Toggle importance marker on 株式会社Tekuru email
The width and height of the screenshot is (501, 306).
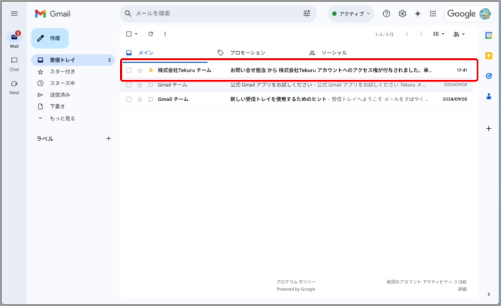click(151, 70)
